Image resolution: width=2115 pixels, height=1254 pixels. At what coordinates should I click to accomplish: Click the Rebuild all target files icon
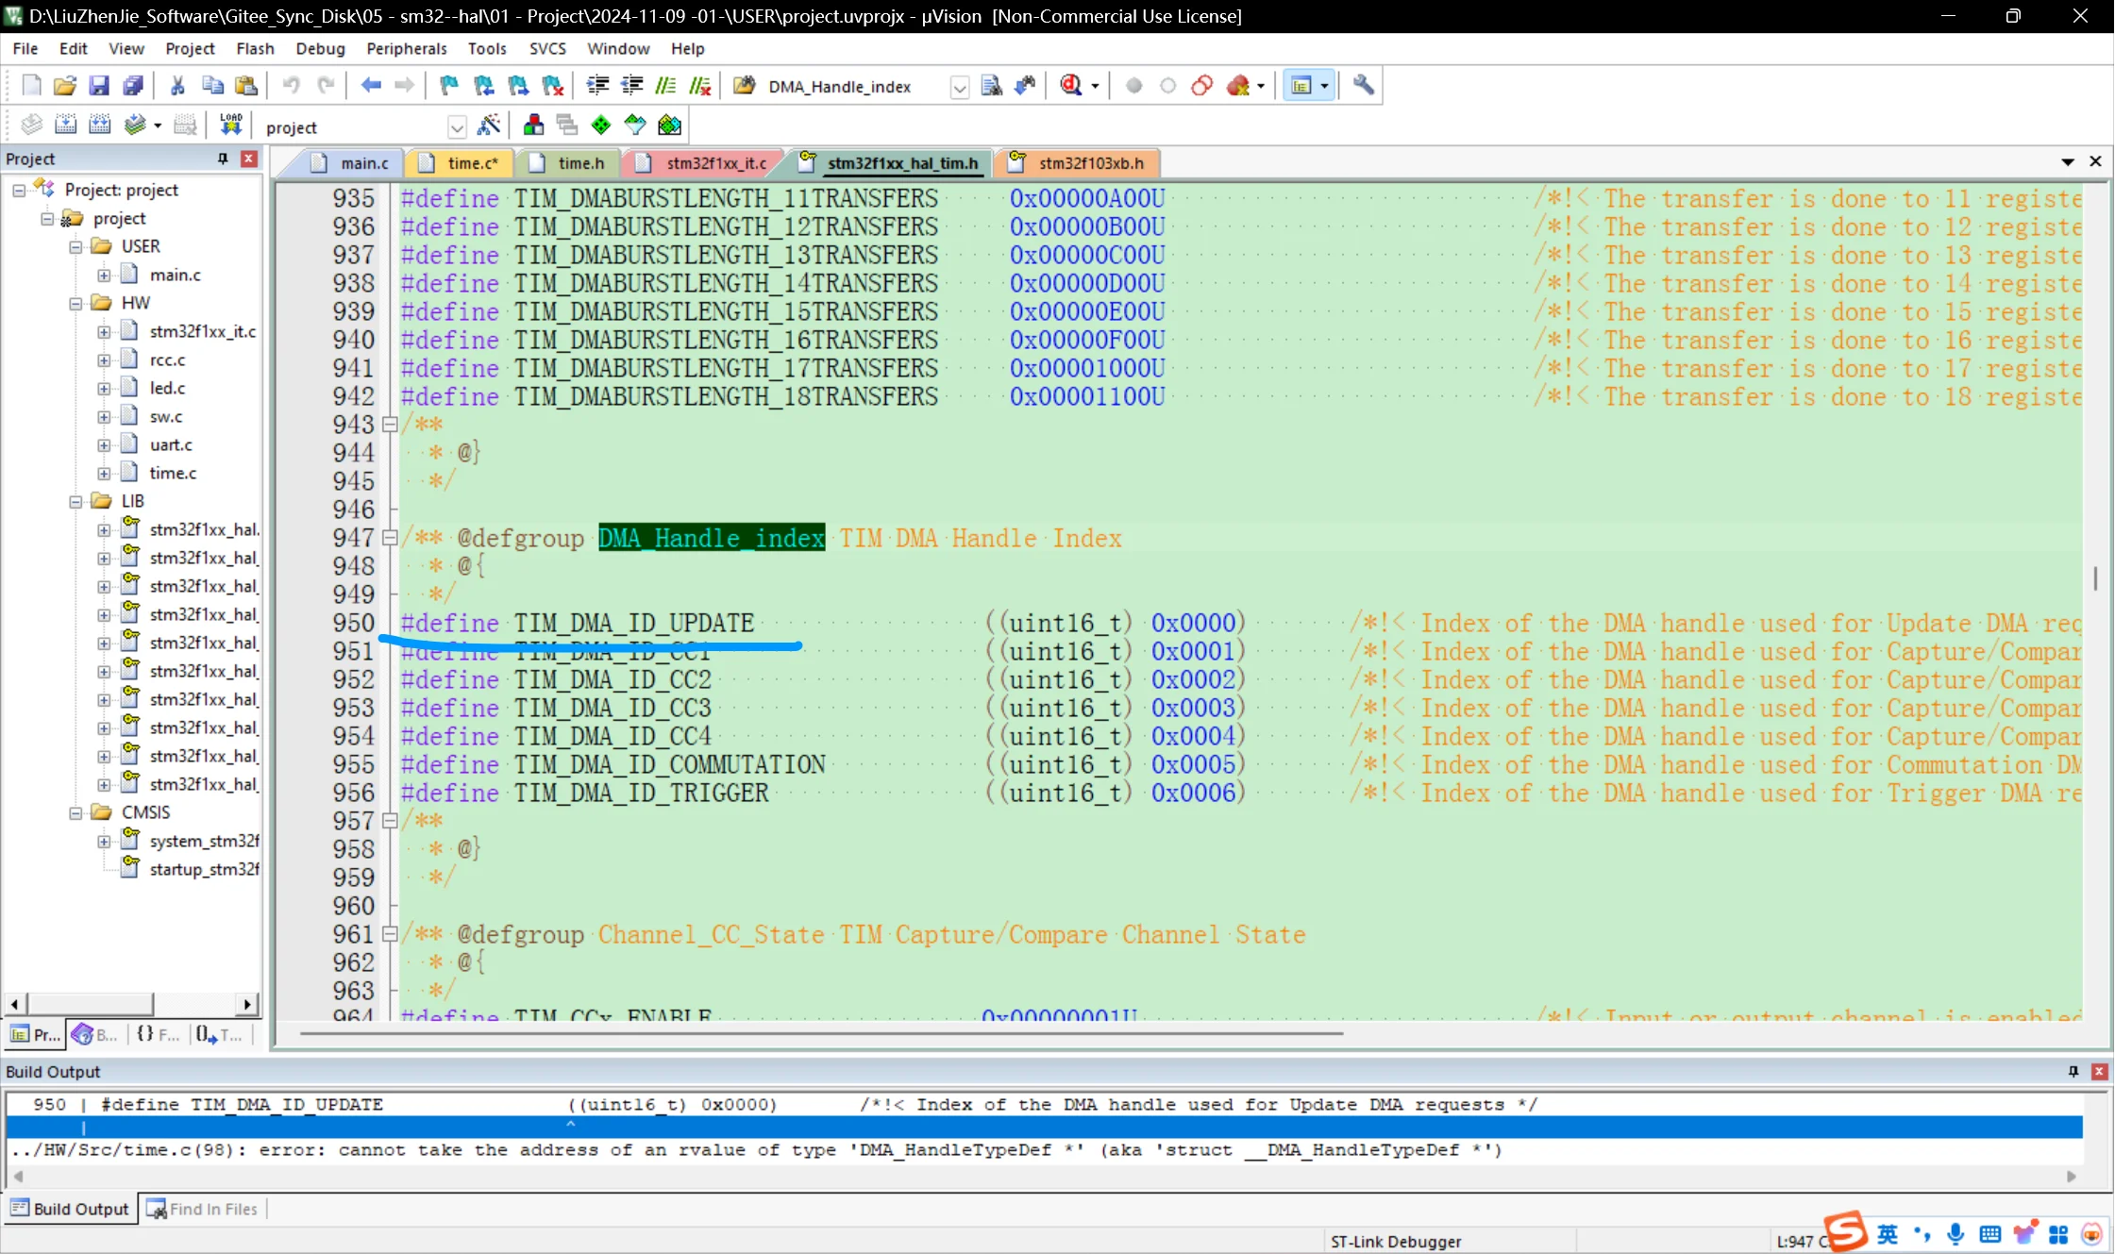[99, 125]
